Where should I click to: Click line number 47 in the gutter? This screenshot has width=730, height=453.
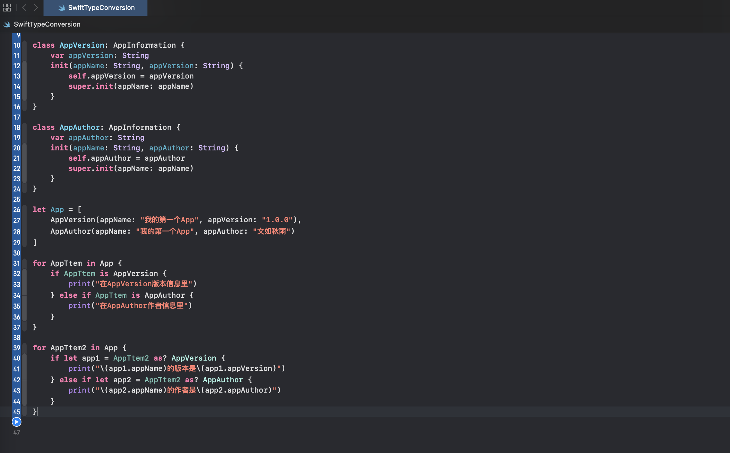pos(17,432)
